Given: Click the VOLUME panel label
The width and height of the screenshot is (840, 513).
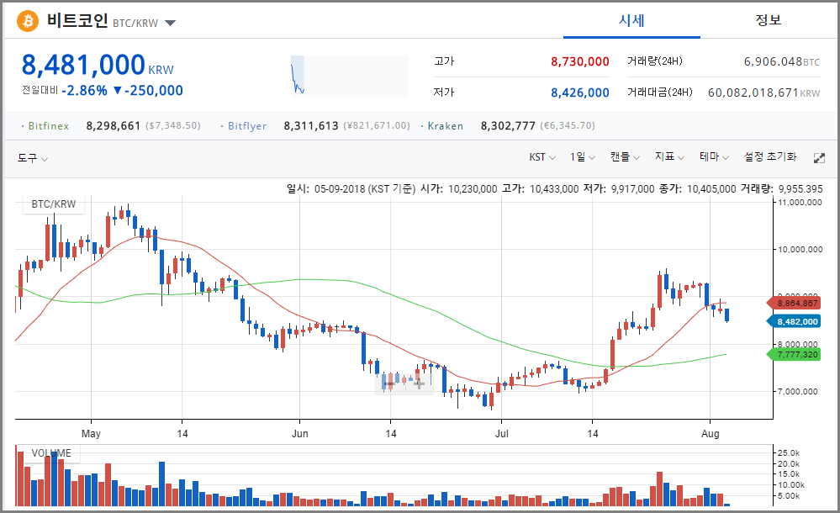Looking at the screenshot, I should 50,453.
